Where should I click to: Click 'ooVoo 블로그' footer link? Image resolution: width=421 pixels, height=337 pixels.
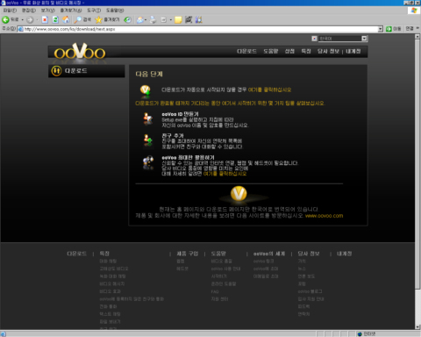(310, 291)
